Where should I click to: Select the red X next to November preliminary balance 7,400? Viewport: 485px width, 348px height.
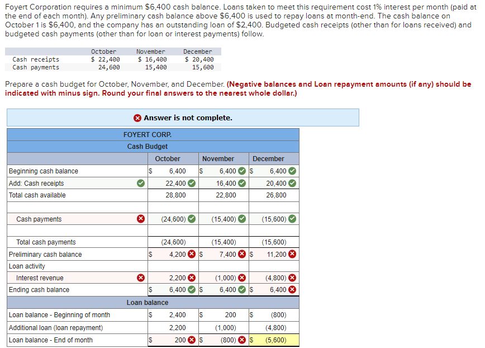pyautogui.click(x=242, y=254)
